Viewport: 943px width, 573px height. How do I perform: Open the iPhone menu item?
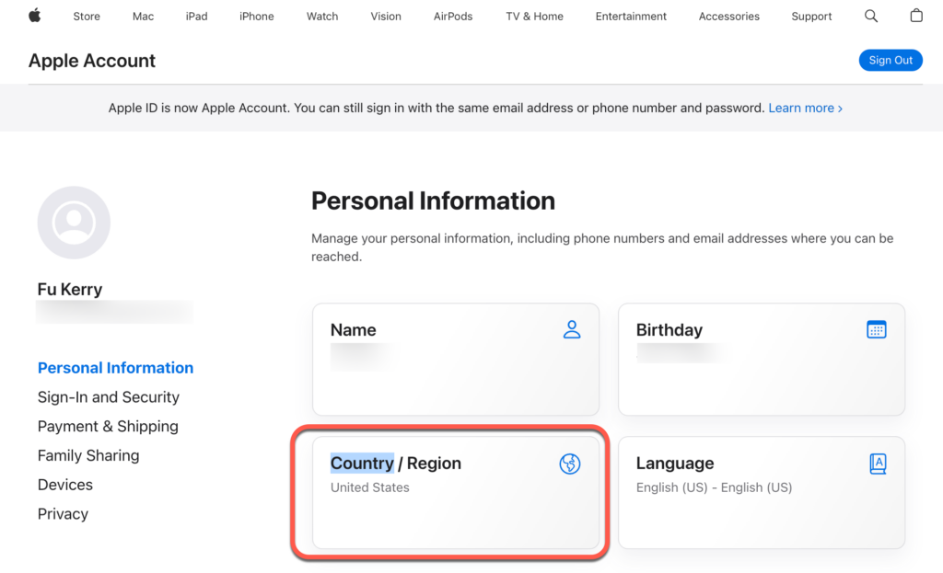click(x=257, y=16)
